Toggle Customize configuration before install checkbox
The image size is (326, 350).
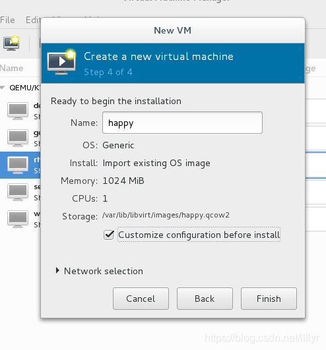coord(109,235)
